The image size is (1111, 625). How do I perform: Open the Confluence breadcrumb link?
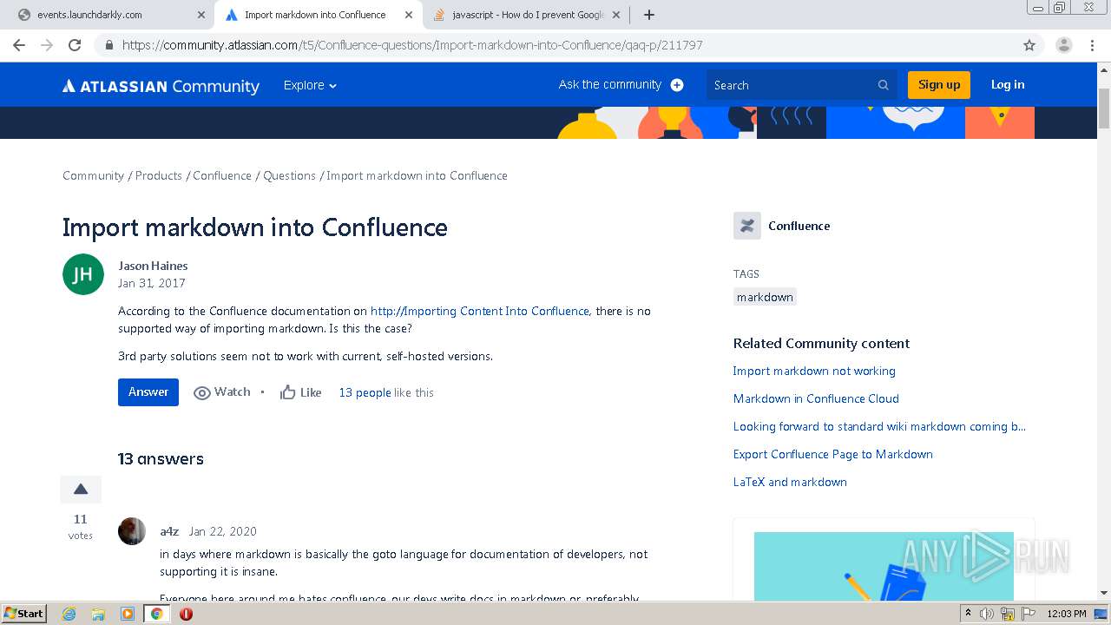click(222, 175)
